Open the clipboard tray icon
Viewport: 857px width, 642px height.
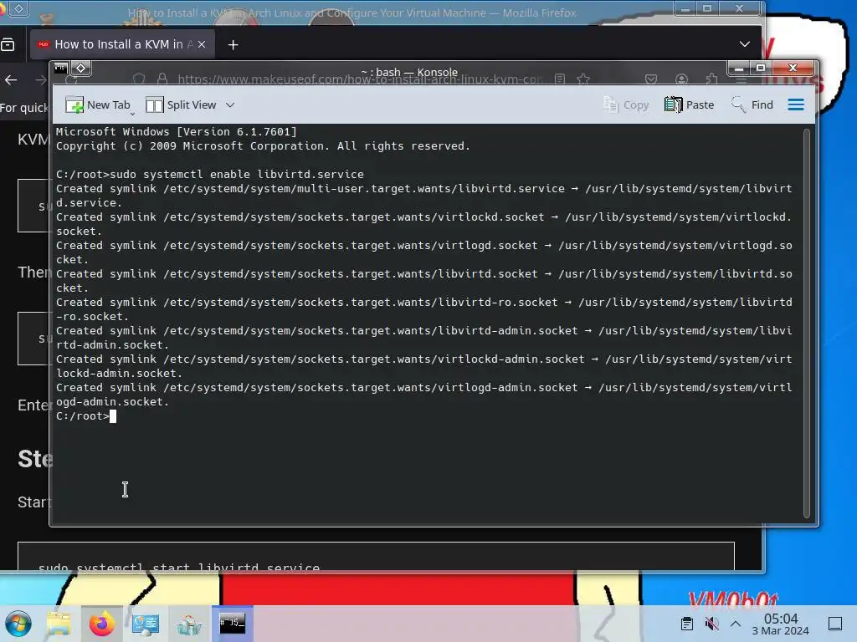tap(687, 624)
